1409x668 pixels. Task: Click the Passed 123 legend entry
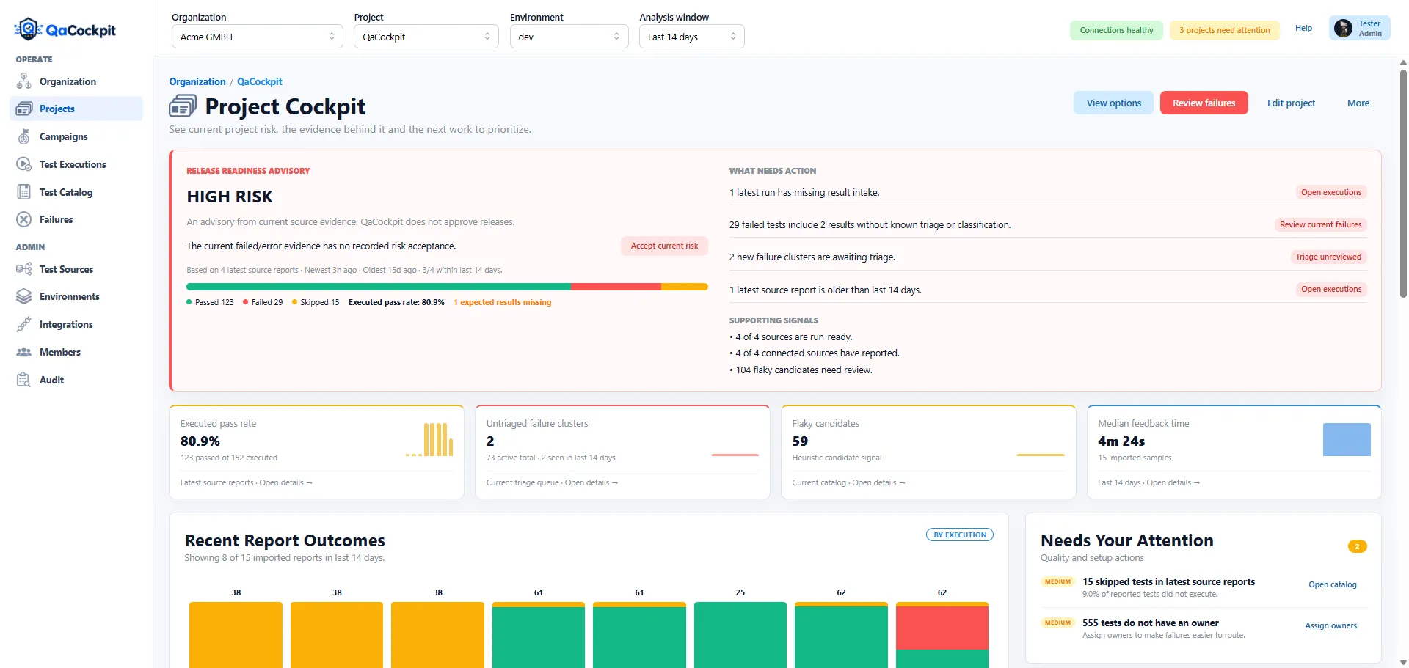click(x=210, y=302)
